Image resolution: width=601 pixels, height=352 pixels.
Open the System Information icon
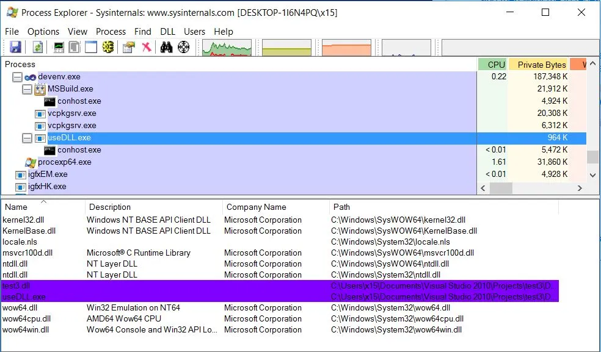(59, 47)
